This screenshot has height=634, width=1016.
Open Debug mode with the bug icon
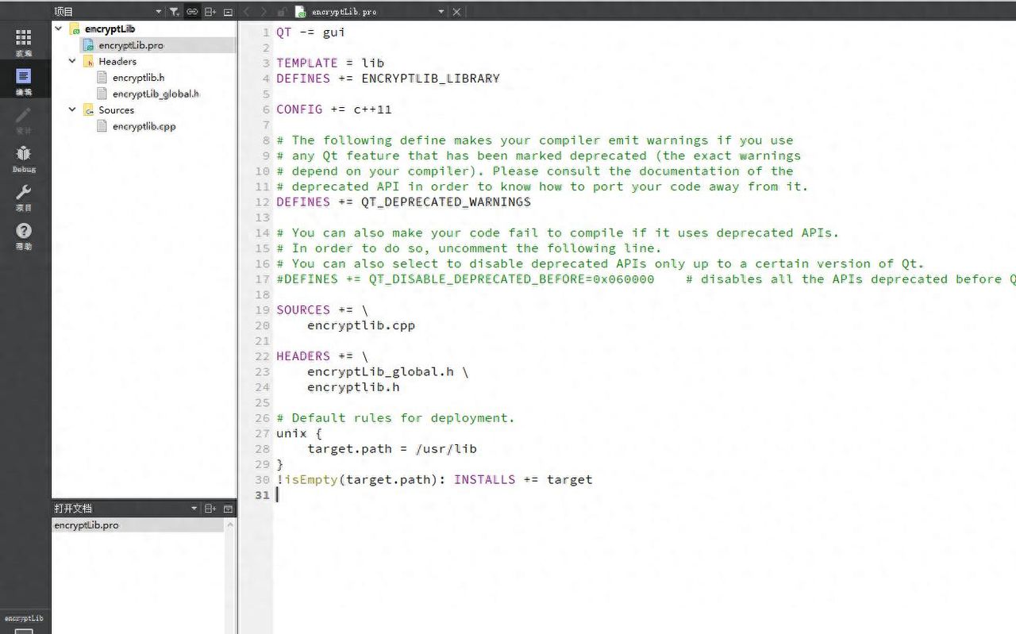24,158
